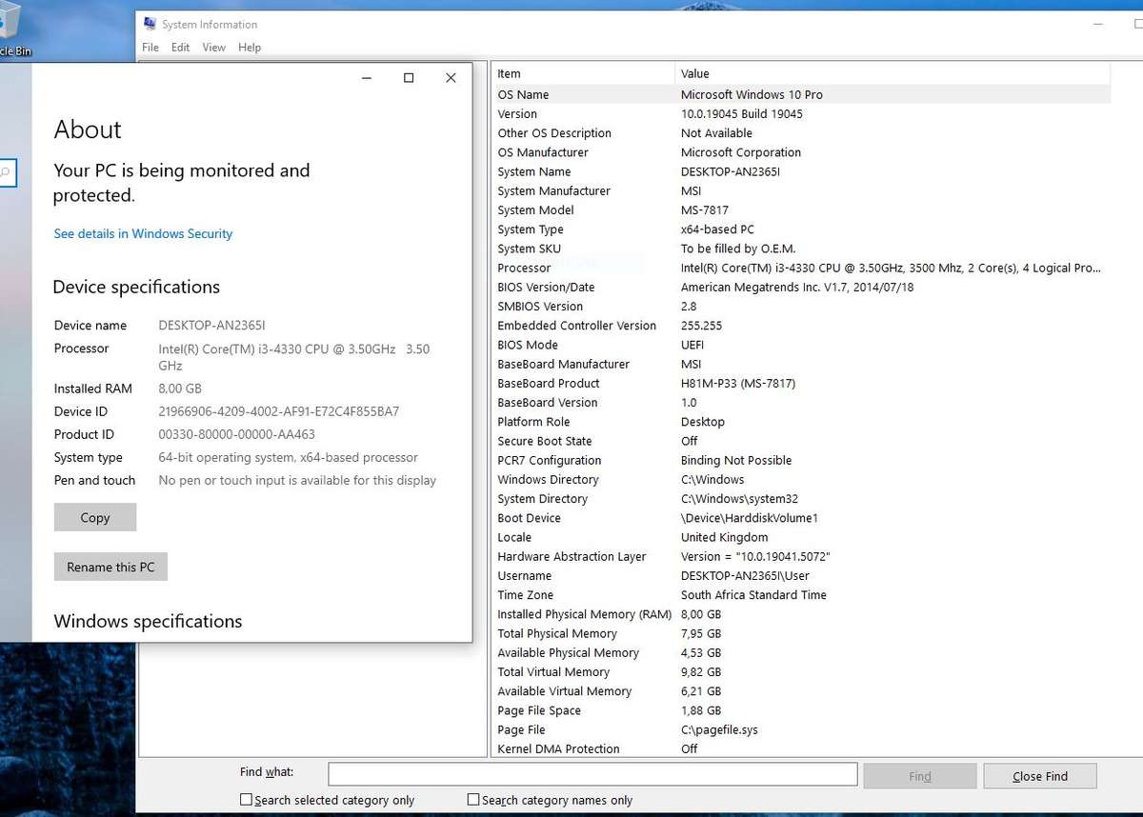Maximize the About settings window

click(409, 78)
